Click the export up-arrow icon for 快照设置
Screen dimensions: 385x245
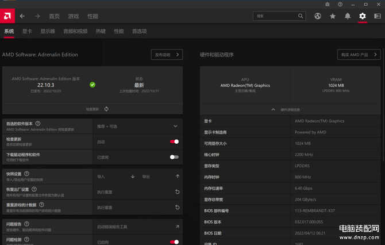(178, 177)
